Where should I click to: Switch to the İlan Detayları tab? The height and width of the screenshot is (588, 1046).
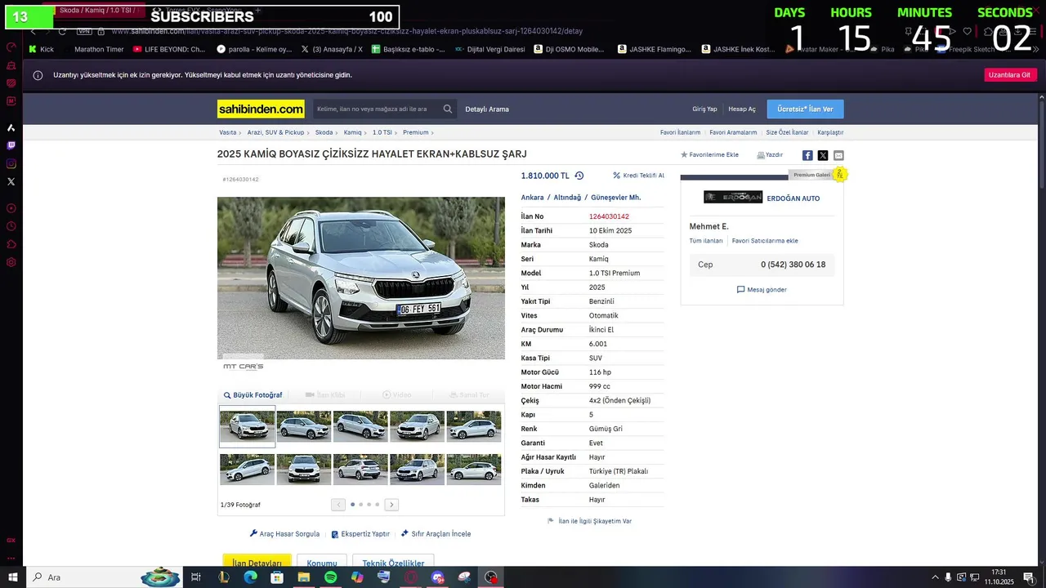(257, 563)
